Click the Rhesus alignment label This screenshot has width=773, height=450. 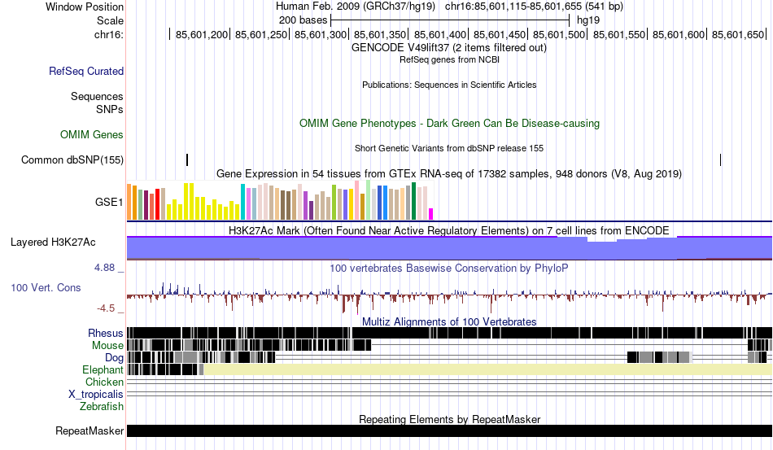[106, 333]
